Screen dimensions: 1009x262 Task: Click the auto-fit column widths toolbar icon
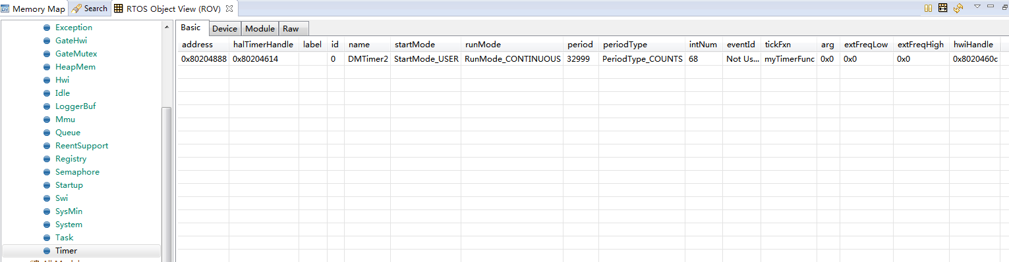point(943,8)
